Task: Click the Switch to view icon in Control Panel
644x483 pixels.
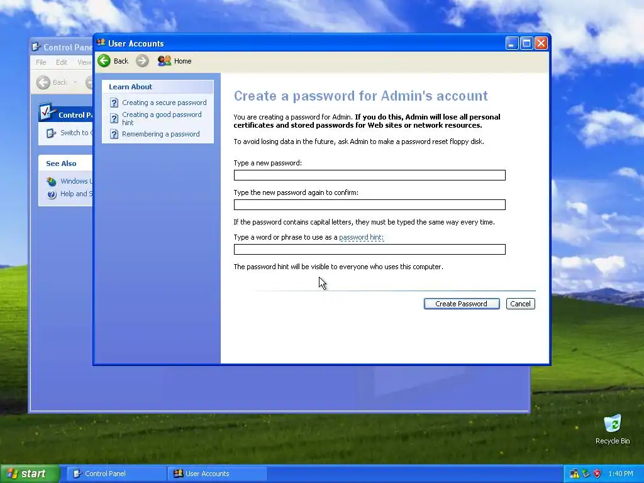Action: click(x=51, y=133)
